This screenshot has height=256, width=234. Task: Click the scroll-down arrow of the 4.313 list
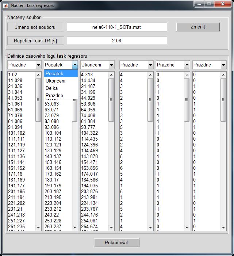111,228
